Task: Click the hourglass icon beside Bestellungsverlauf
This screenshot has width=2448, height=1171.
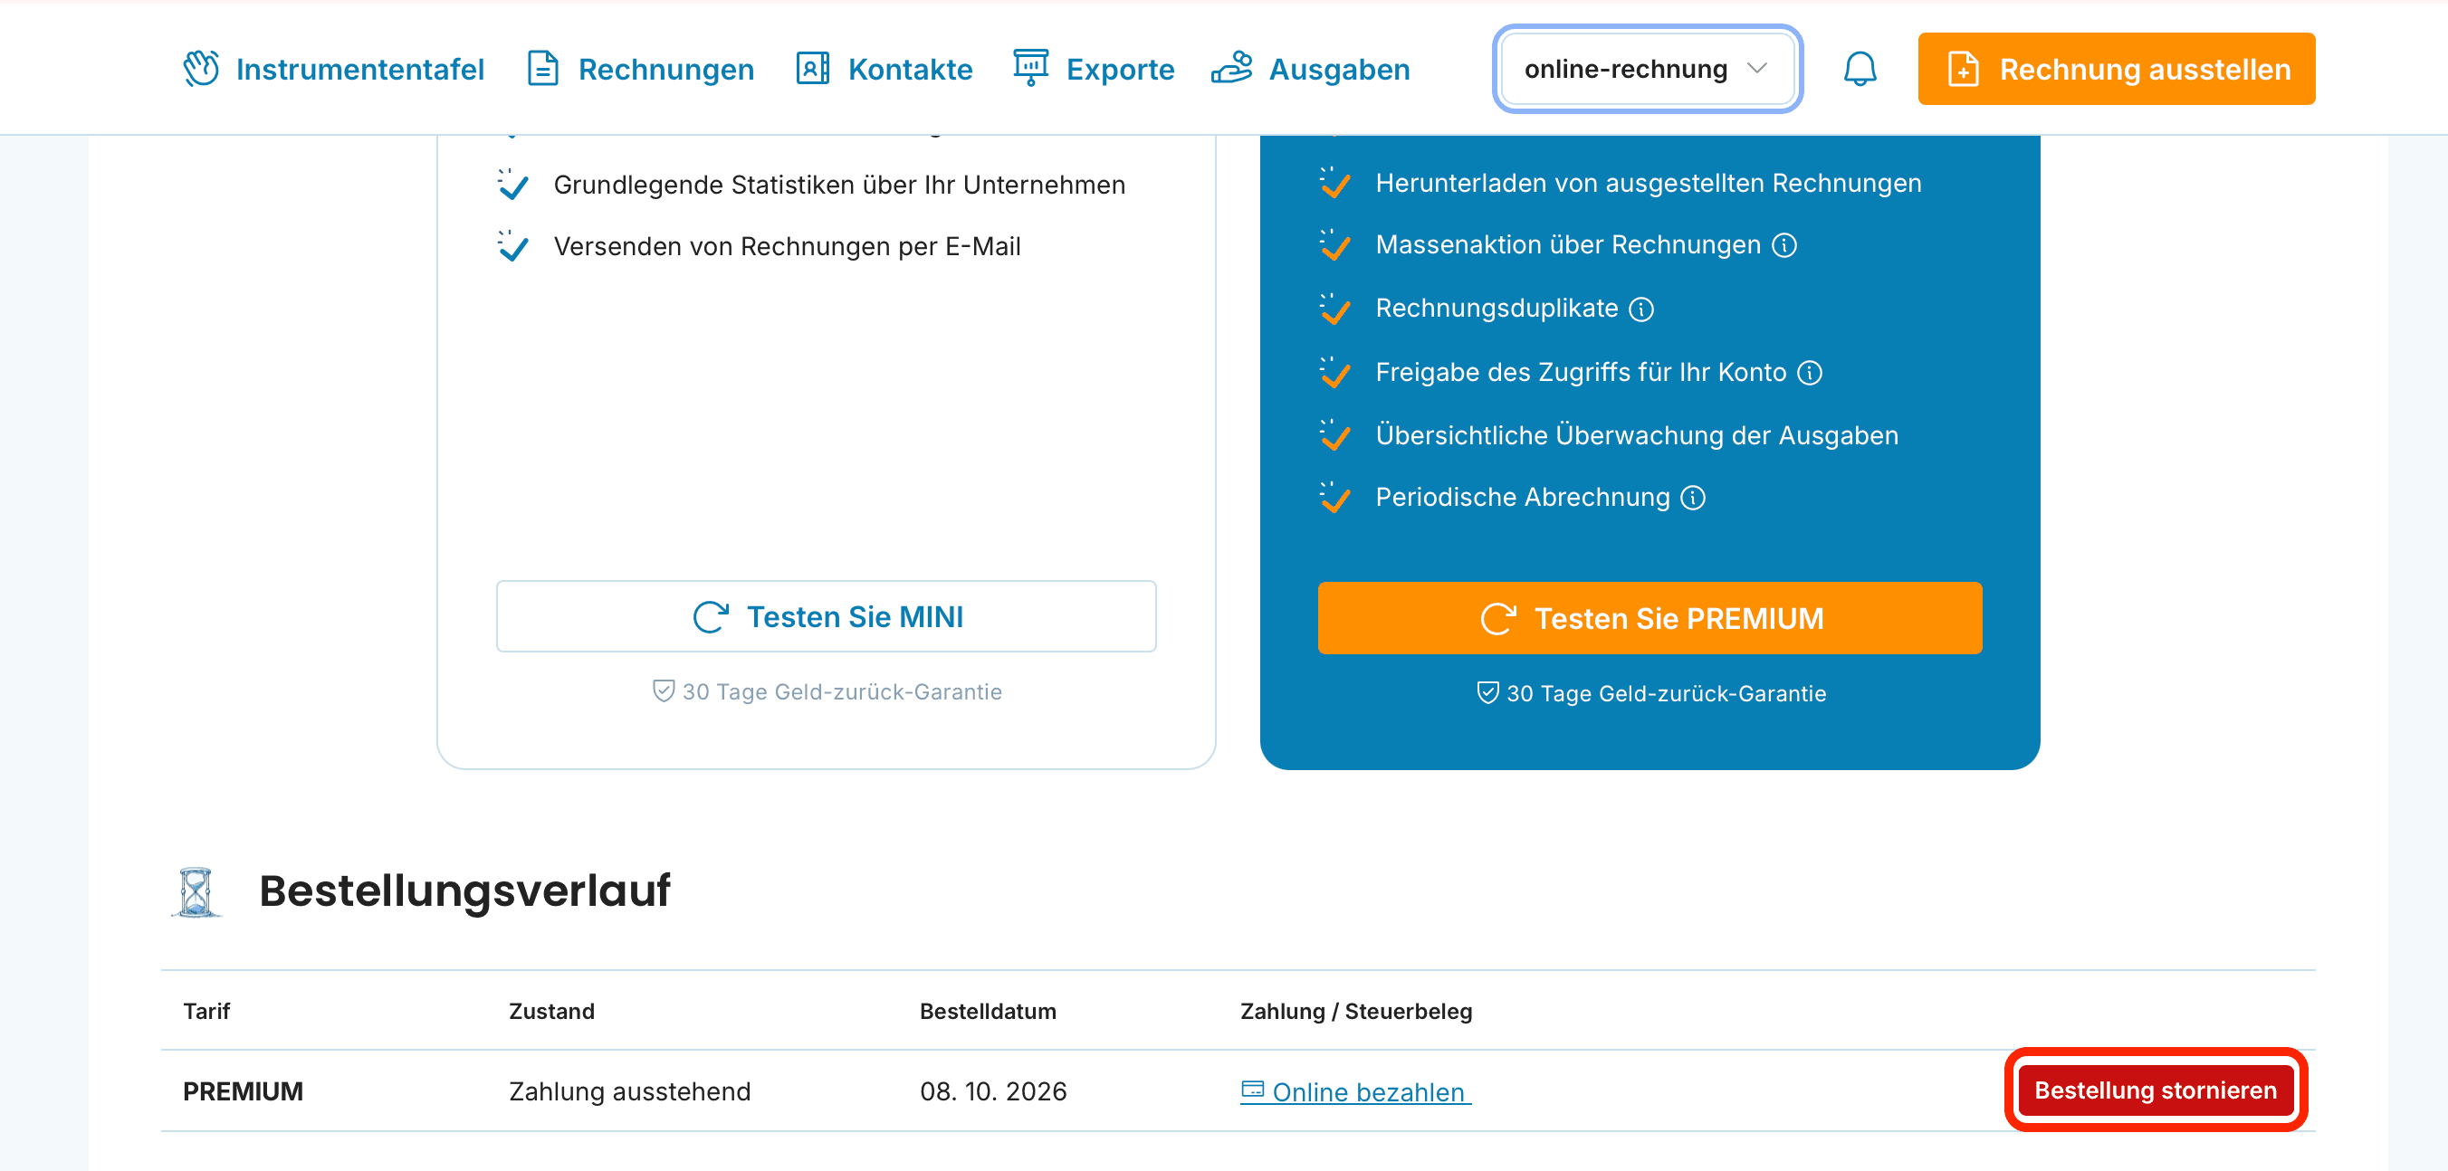Action: (x=196, y=890)
